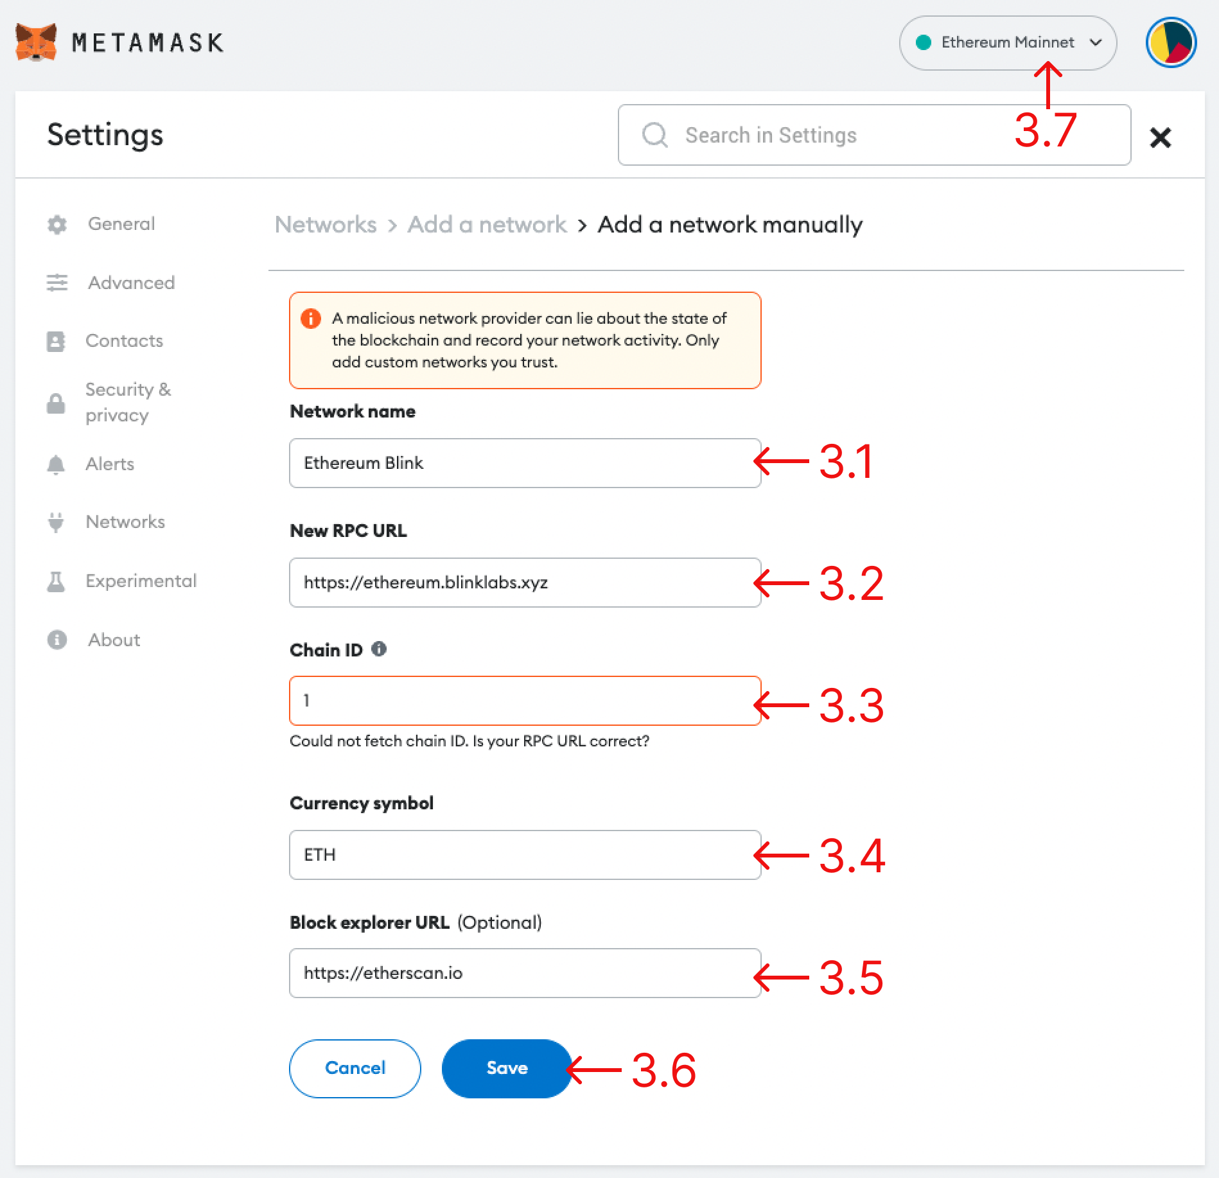Click the MetaMask fox logo
Viewport: 1219px width, 1178px height.
tap(36, 42)
